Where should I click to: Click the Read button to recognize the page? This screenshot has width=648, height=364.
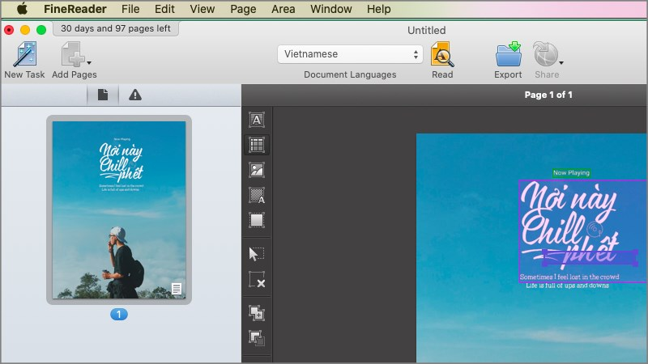442,56
